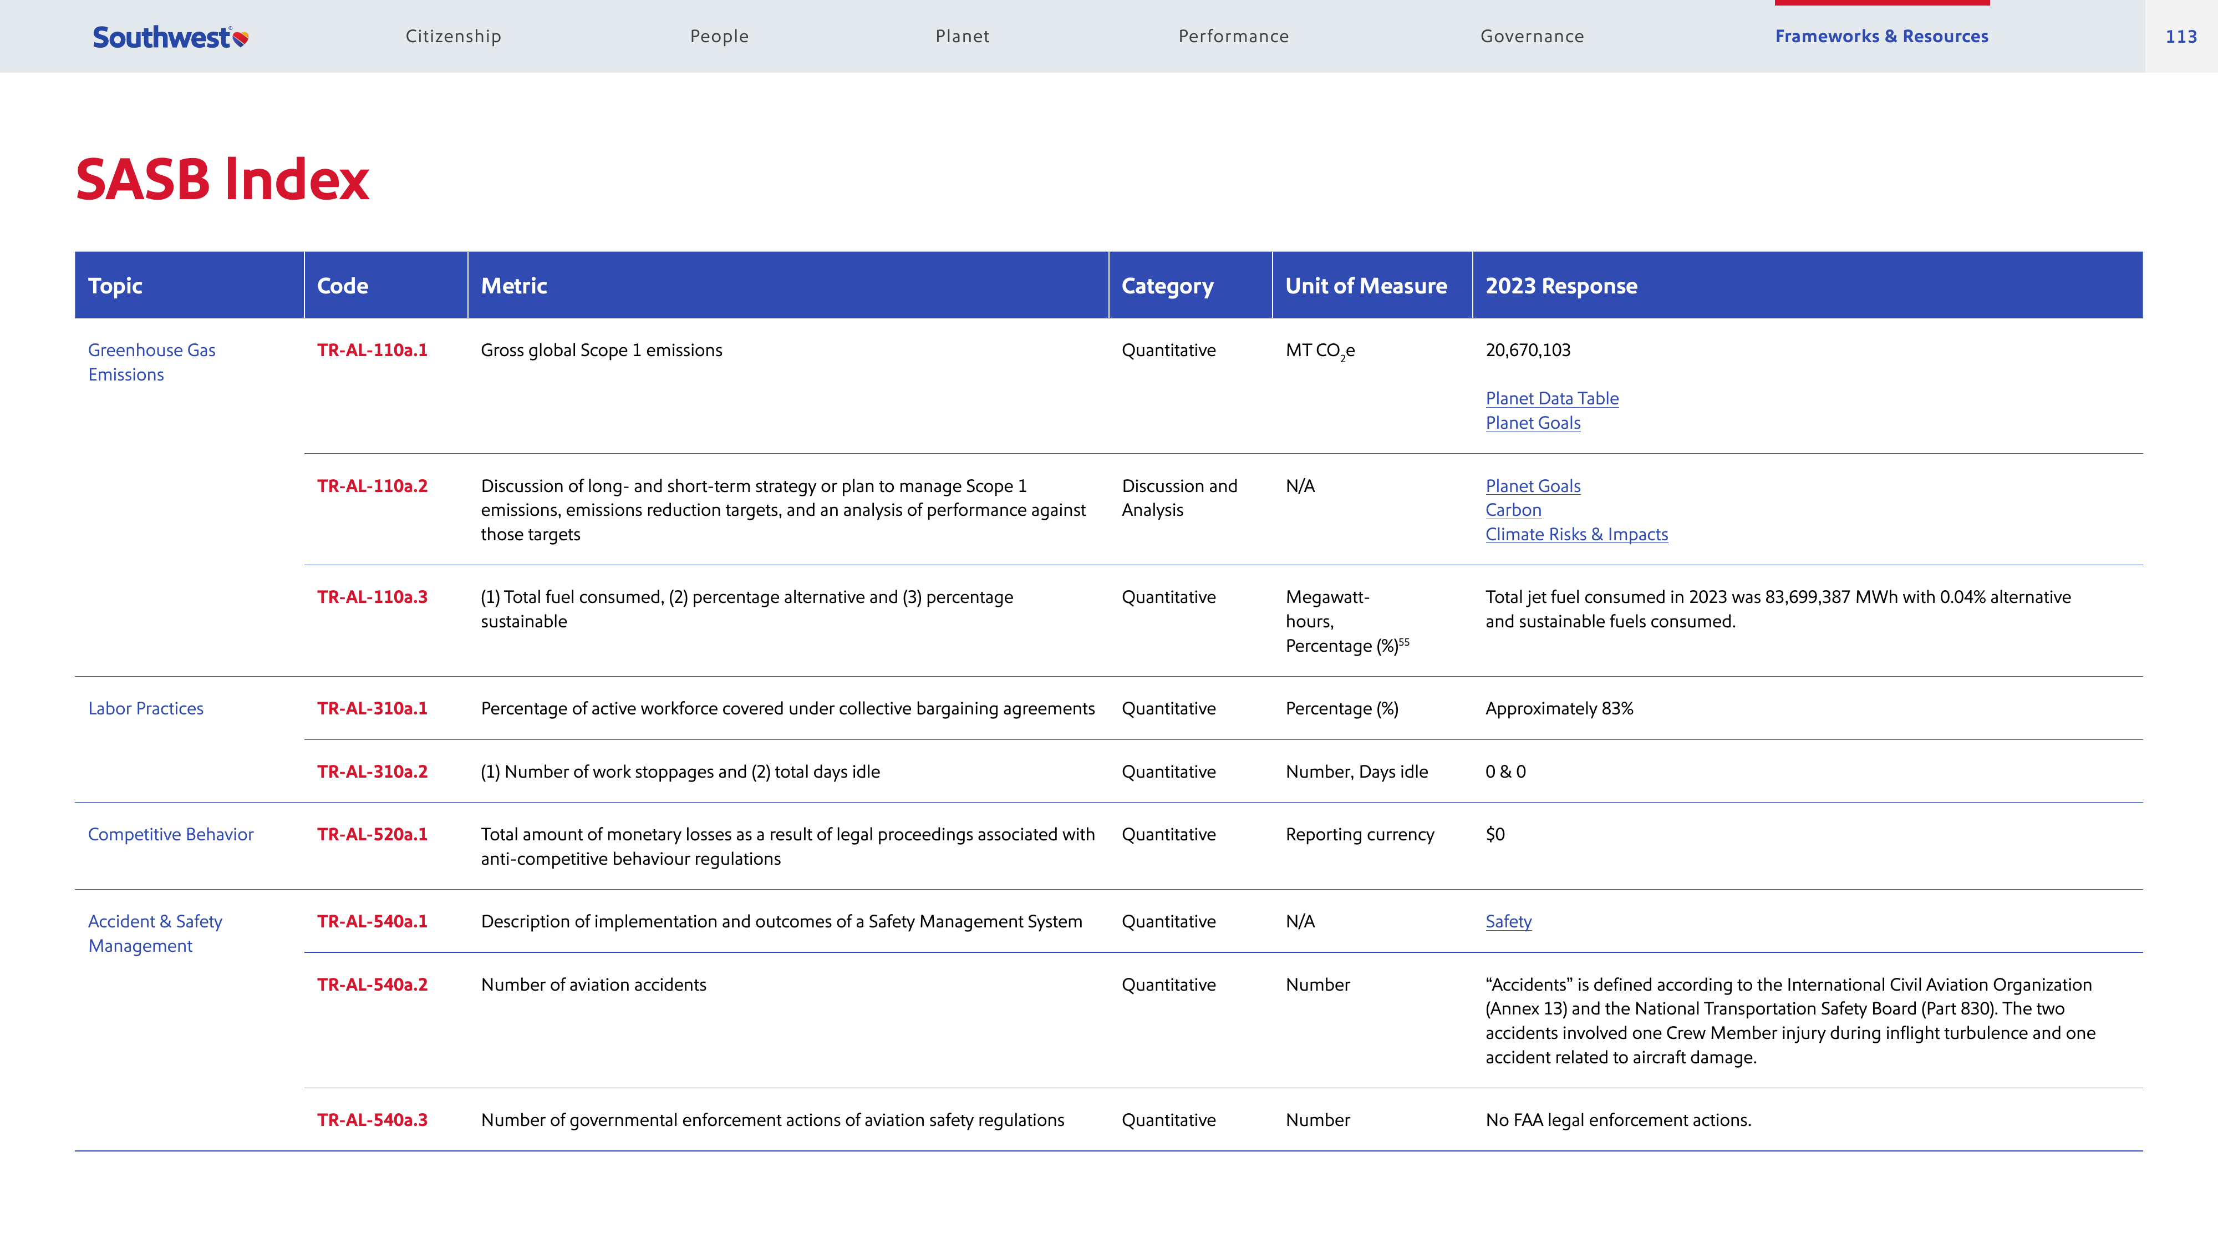Click the value 20,670,103
This screenshot has height=1248, width=2218.
pos(1528,349)
